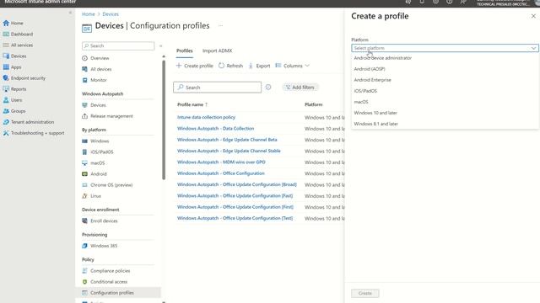The width and height of the screenshot is (540, 303).
Task: Open Windows Autopatch - Office Configuration profile
Action: pyautogui.click(x=221, y=173)
